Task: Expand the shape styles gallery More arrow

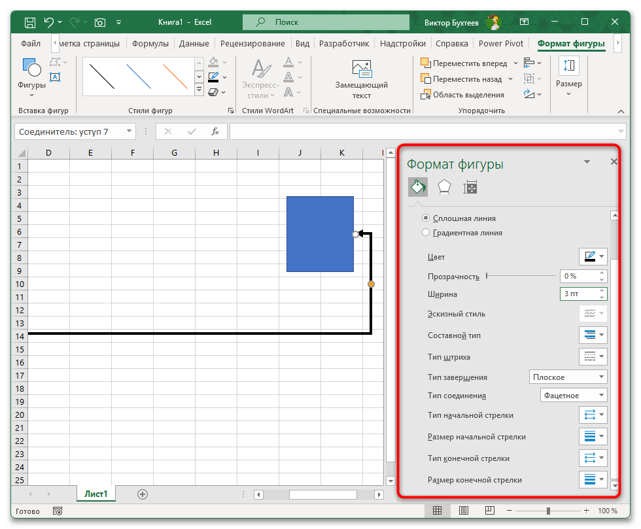Action: (x=199, y=89)
